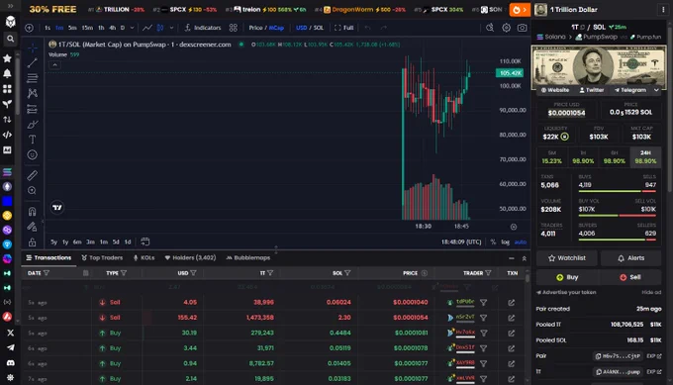Select the 5m chart timeframe

(x=72, y=28)
